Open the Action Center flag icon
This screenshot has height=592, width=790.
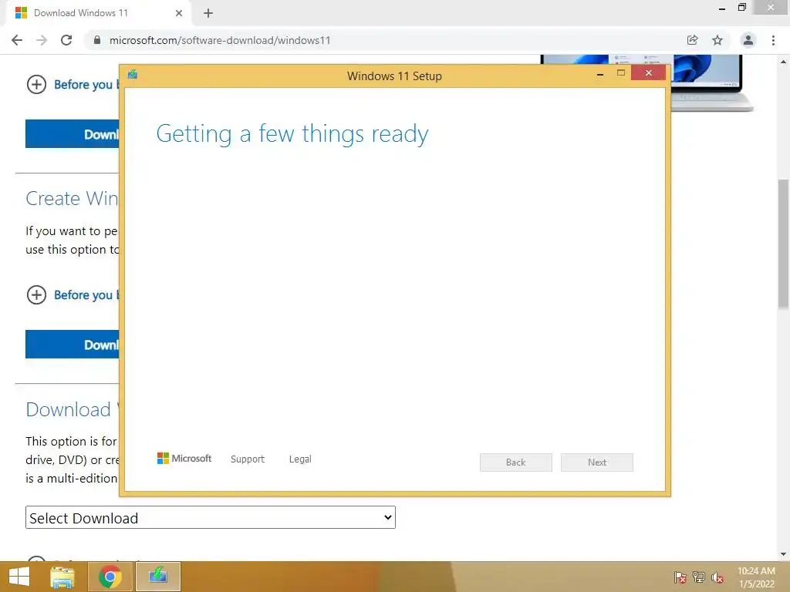tap(680, 577)
